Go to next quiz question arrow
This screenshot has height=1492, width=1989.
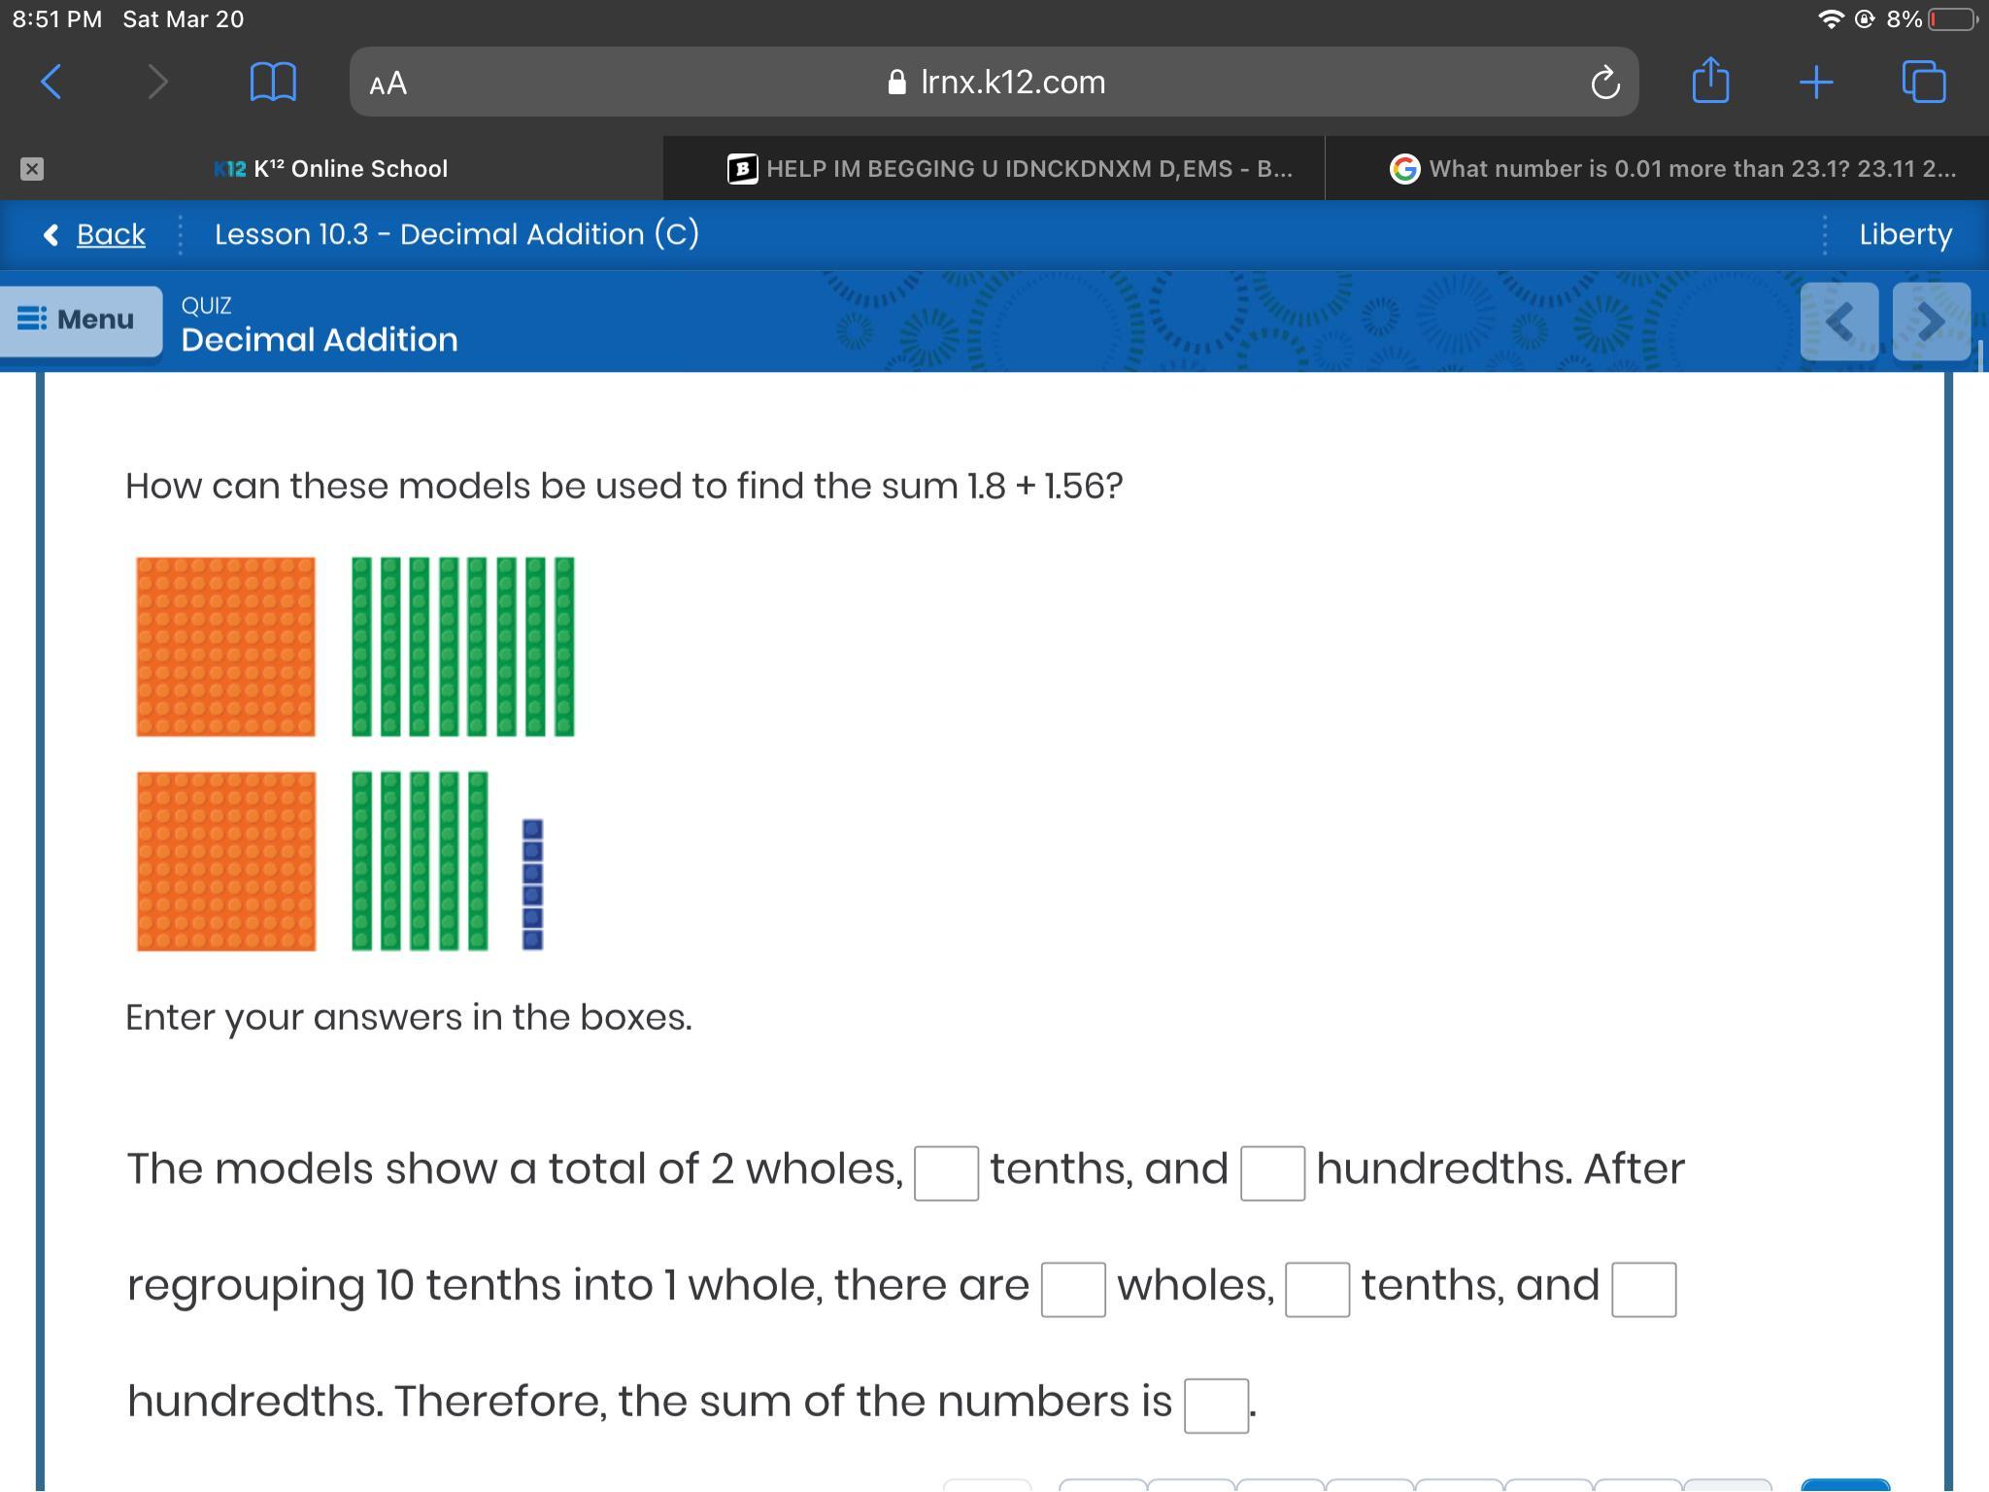click(1931, 322)
